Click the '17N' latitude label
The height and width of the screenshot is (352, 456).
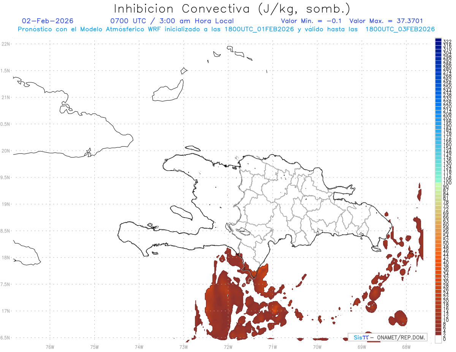[5, 311]
